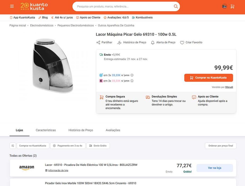Share this product via Partilhar
The width and height of the screenshot is (245, 186).
(104, 43)
